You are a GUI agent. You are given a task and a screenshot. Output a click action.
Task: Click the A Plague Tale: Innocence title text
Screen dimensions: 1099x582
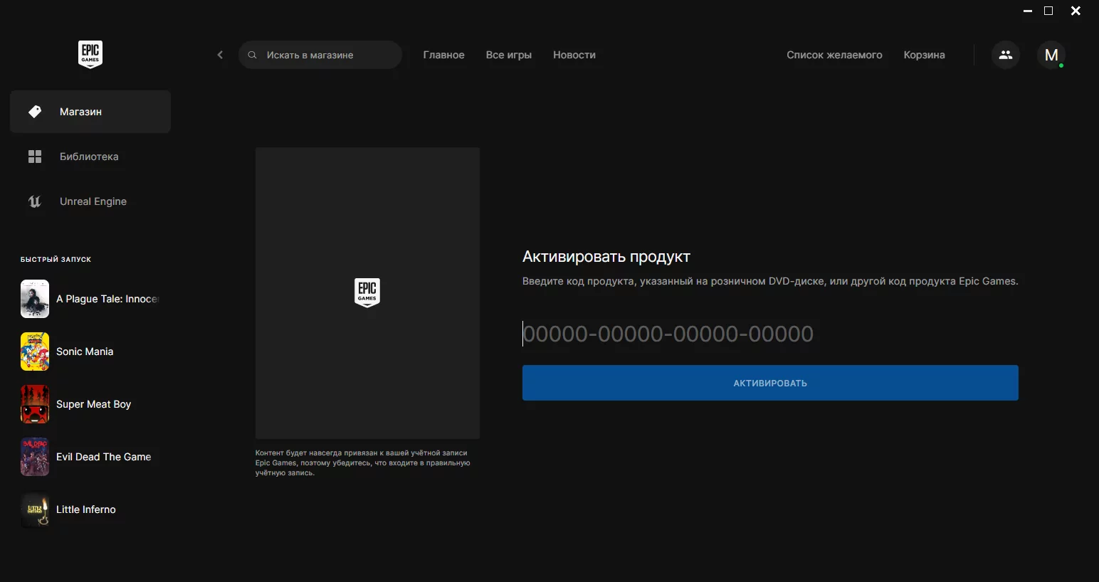point(107,299)
